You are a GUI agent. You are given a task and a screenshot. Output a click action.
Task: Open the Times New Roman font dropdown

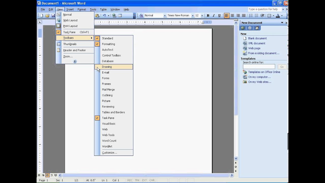click(193, 16)
